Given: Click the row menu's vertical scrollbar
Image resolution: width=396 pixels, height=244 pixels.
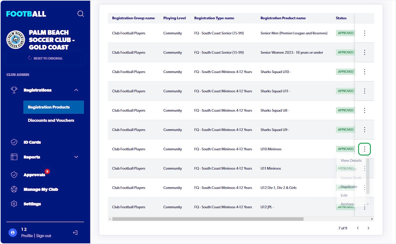Looking at the screenshot, I should click(368, 177).
